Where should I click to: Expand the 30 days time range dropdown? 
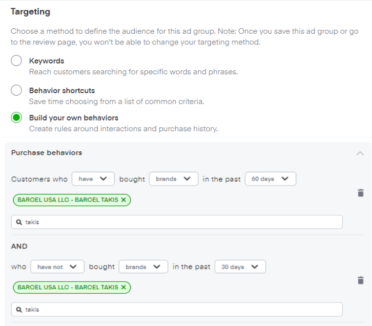240,267
